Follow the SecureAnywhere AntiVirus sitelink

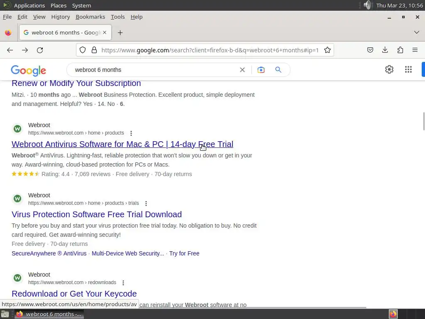(49, 253)
